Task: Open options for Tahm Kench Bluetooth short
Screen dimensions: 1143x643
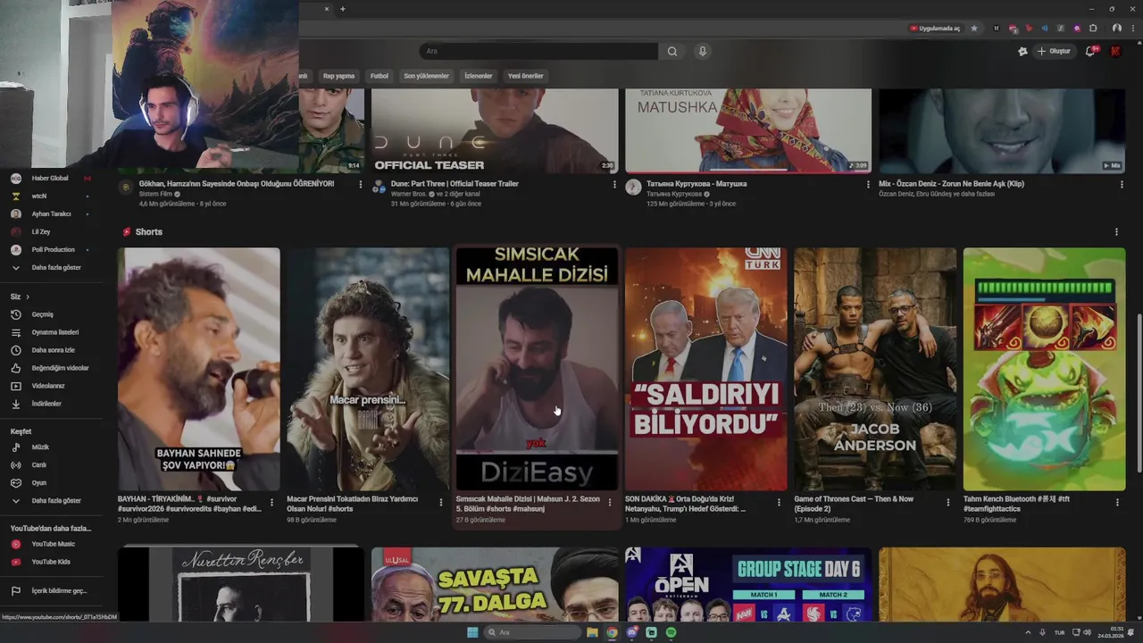Action: pos(1117,503)
